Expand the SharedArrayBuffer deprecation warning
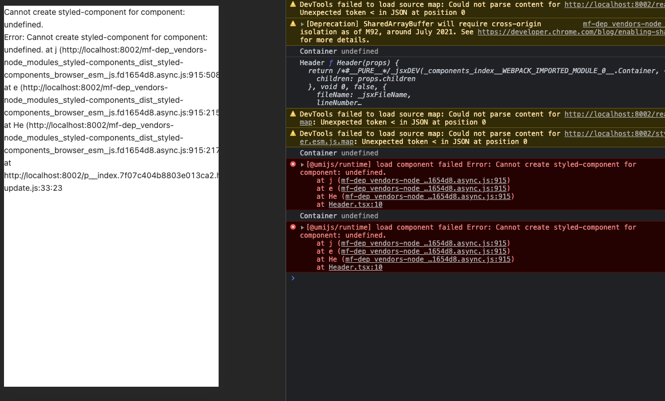This screenshot has width=665, height=401. click(x=302, y=23)
